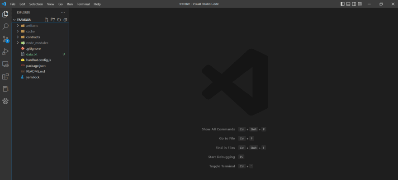Viewport: 398px width, 180px height.
Task: Open the notebook icon view in activity bar
Action: [x=5, y=89]
